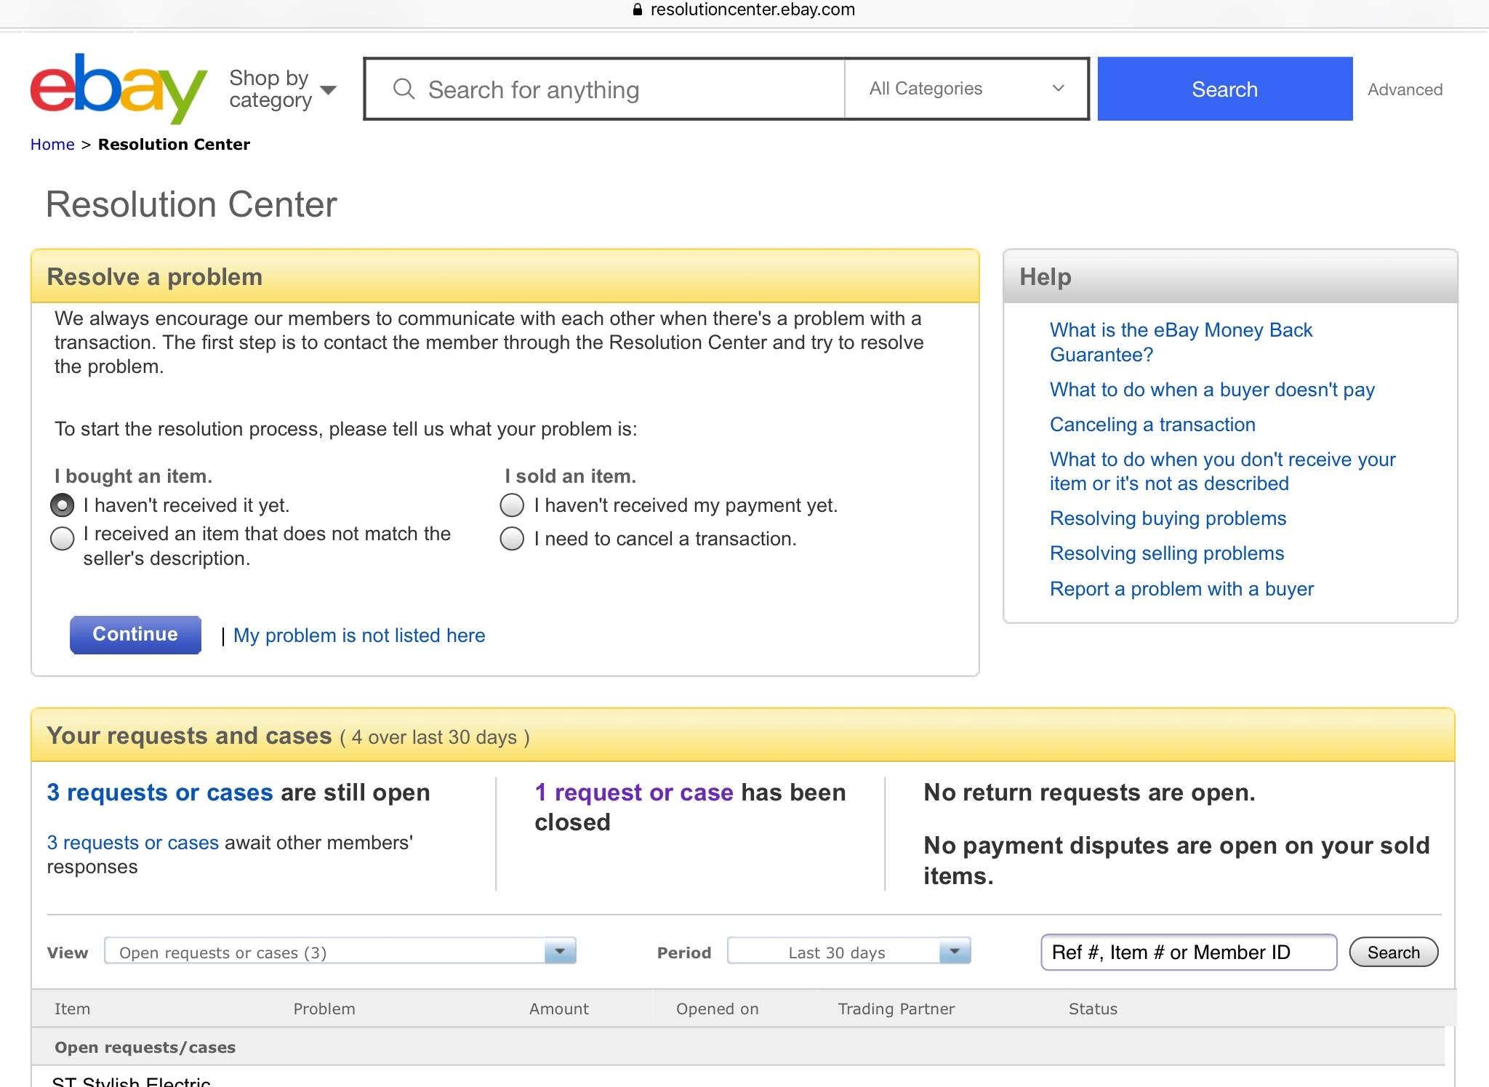This screenshot has width=1489, height=1087.
Task: Open '3 requests or cases' still open link
Action: [x=160, y=793]
